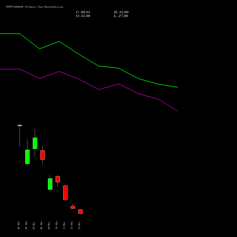Click the low value L: 27.00
The image size is (237, 237).
click(x=121, y=16)
